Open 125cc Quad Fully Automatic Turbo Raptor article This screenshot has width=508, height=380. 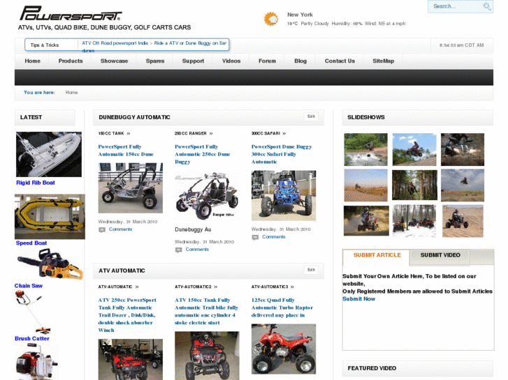282,307
